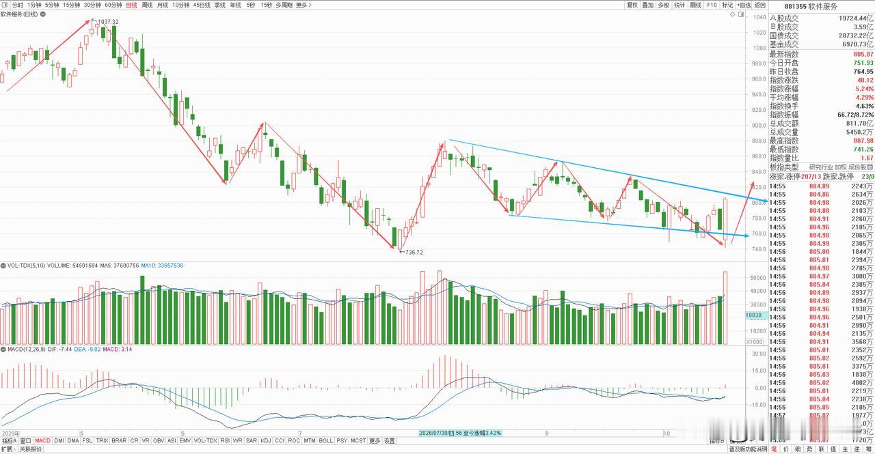Select the MACD indicator tab

(43, 441)
